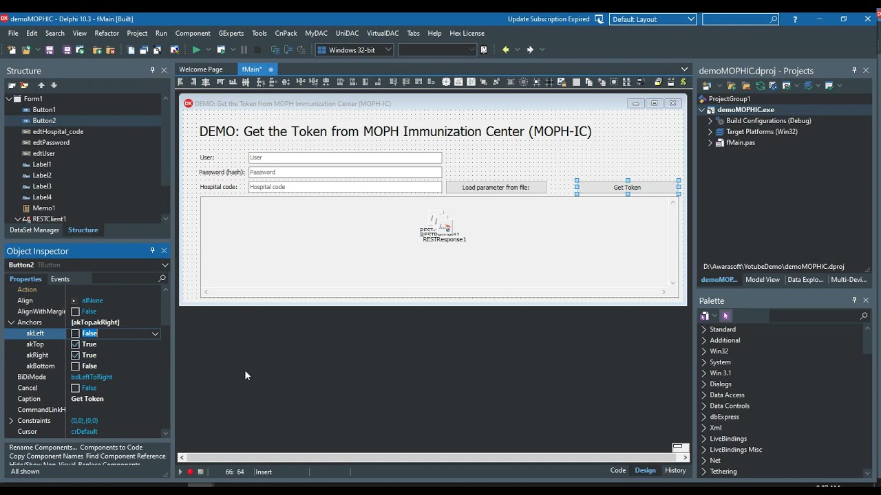The width and height of the screenshot is (881, 495).
Task: Expand the fMain.pas project node
Action: pyautogui.click(x=710, y=142)
